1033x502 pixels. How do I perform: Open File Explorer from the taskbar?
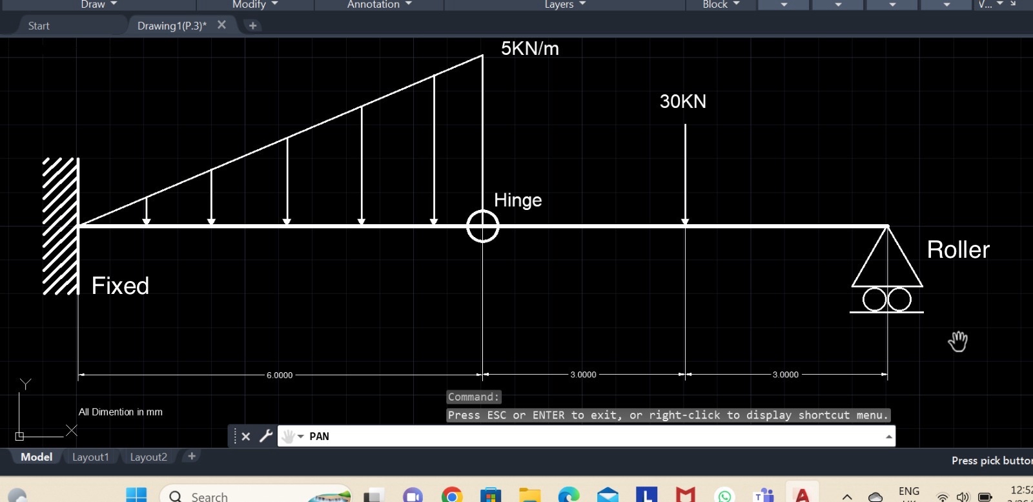pos(529,496)
